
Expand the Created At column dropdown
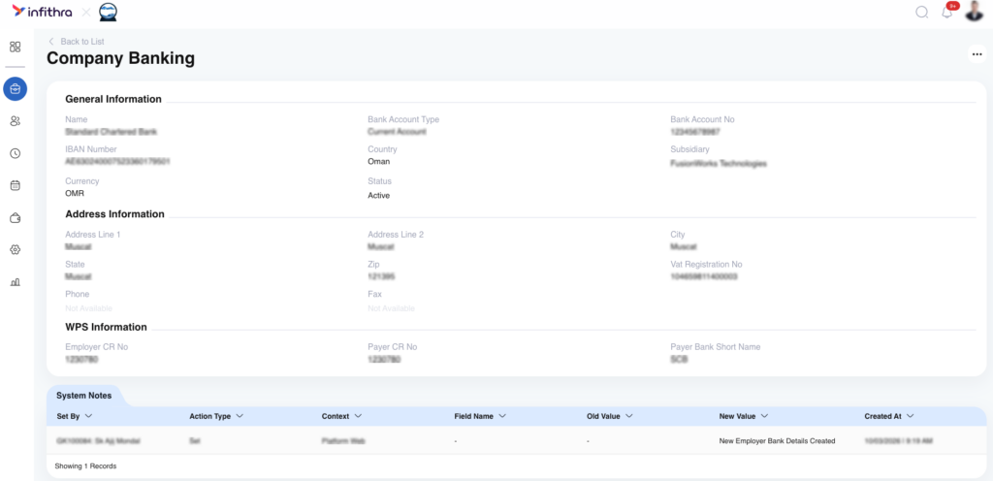(911, 416)
